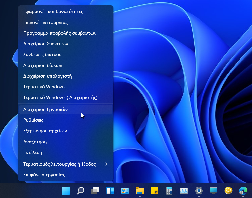Select Τερματισμός λειτουργίας ή έξοδος
Viewport: 252px width, 198px height.
click(x=66, y=164)
